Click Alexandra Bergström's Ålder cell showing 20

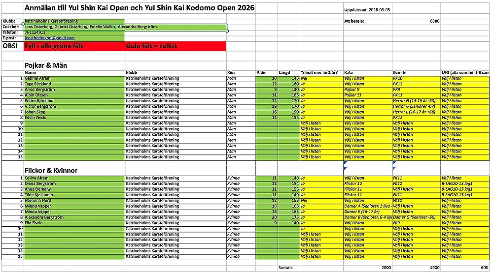click(267, 217)
